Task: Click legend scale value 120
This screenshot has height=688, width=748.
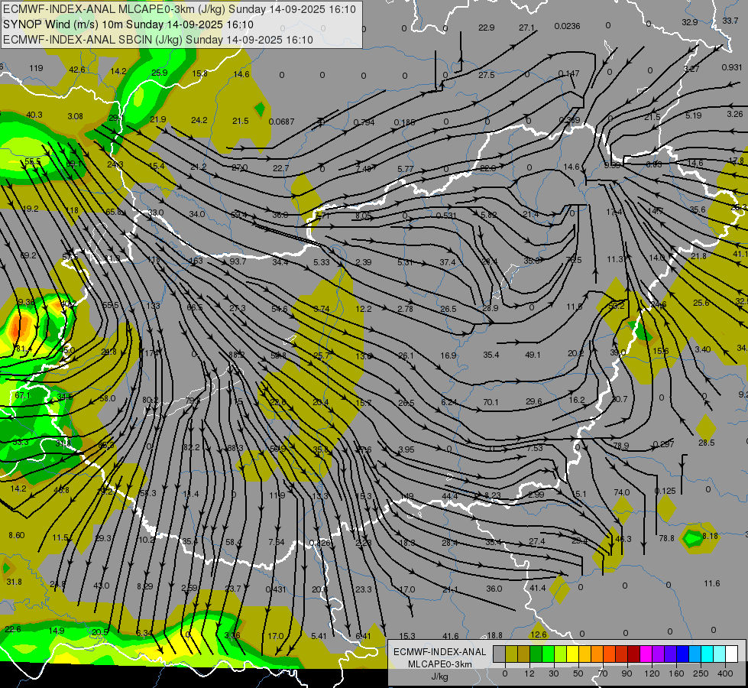Action: click(652, 673)
